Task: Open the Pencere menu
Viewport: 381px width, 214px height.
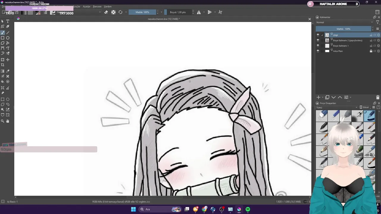Action: click(x=97, y=7)
